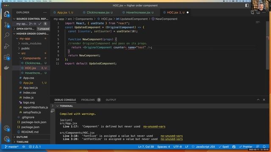Select the HOC.jsx editor tab
Viewport: 271px width, 152px height.
pyautogui.click(x=176, y=12)
